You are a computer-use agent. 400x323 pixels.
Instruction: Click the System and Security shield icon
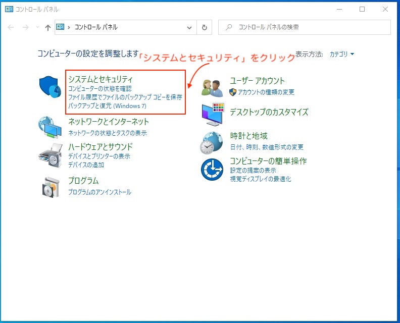(x=50, y=87)
